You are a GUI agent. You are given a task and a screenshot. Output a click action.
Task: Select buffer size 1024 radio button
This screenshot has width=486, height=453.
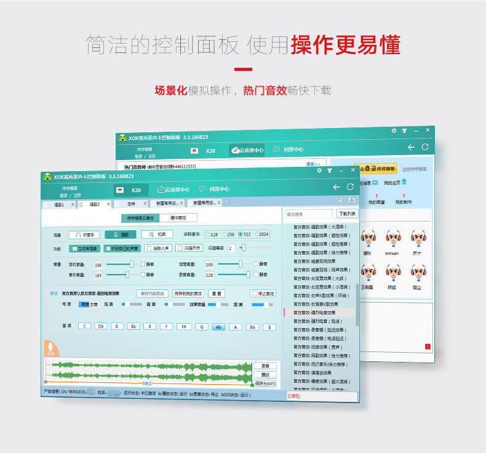point(257,234)
